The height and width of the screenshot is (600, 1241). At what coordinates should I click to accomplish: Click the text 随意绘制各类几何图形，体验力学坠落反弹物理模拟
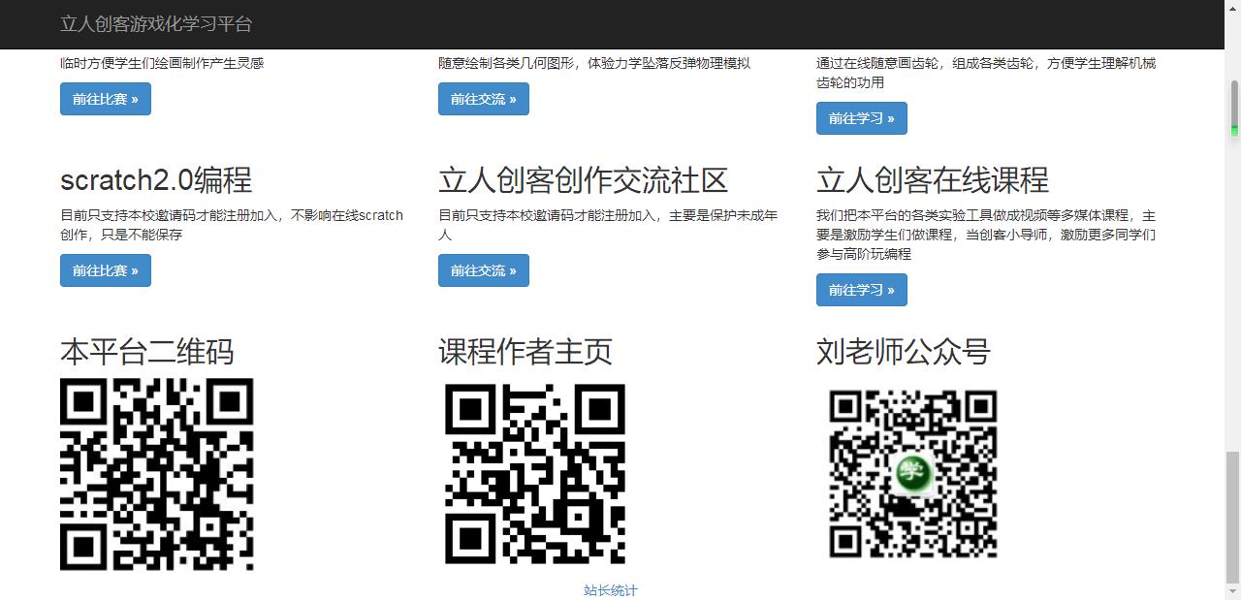[x=594, y=63]
